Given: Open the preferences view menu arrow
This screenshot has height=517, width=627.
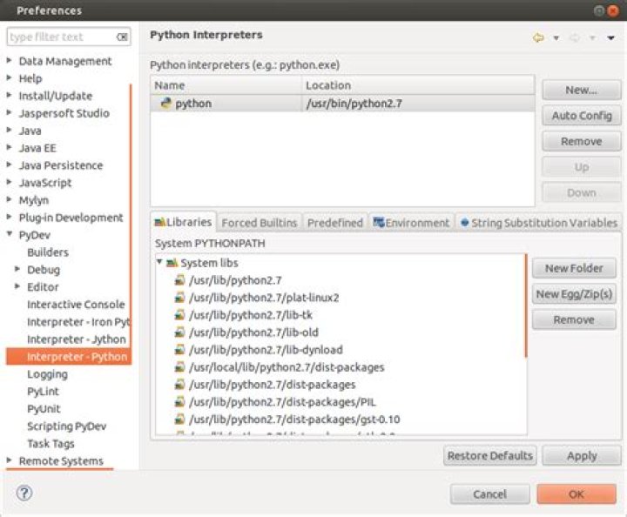Looking at the screenshot, I should point(610,38).
